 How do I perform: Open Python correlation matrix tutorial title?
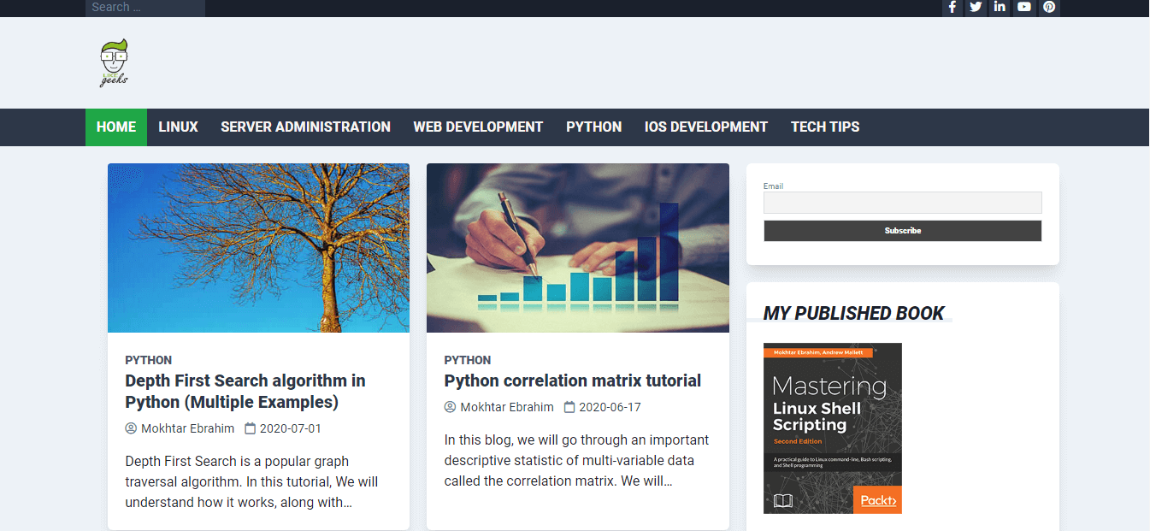tap(572, 381)
